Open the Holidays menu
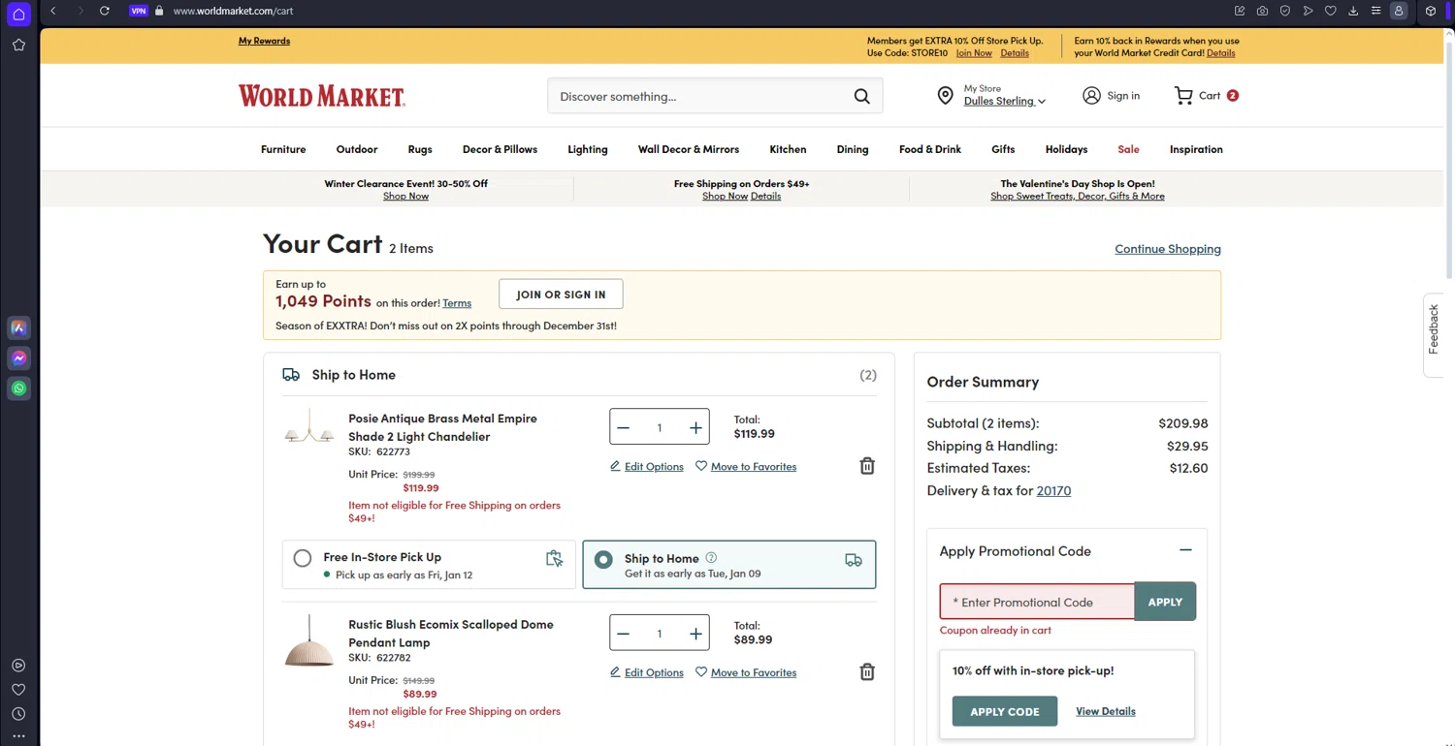The height and width of the screenshot is (746, 1455). point(1066,149)
